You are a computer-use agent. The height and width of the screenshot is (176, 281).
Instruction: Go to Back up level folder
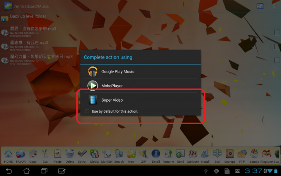(28, 16)
